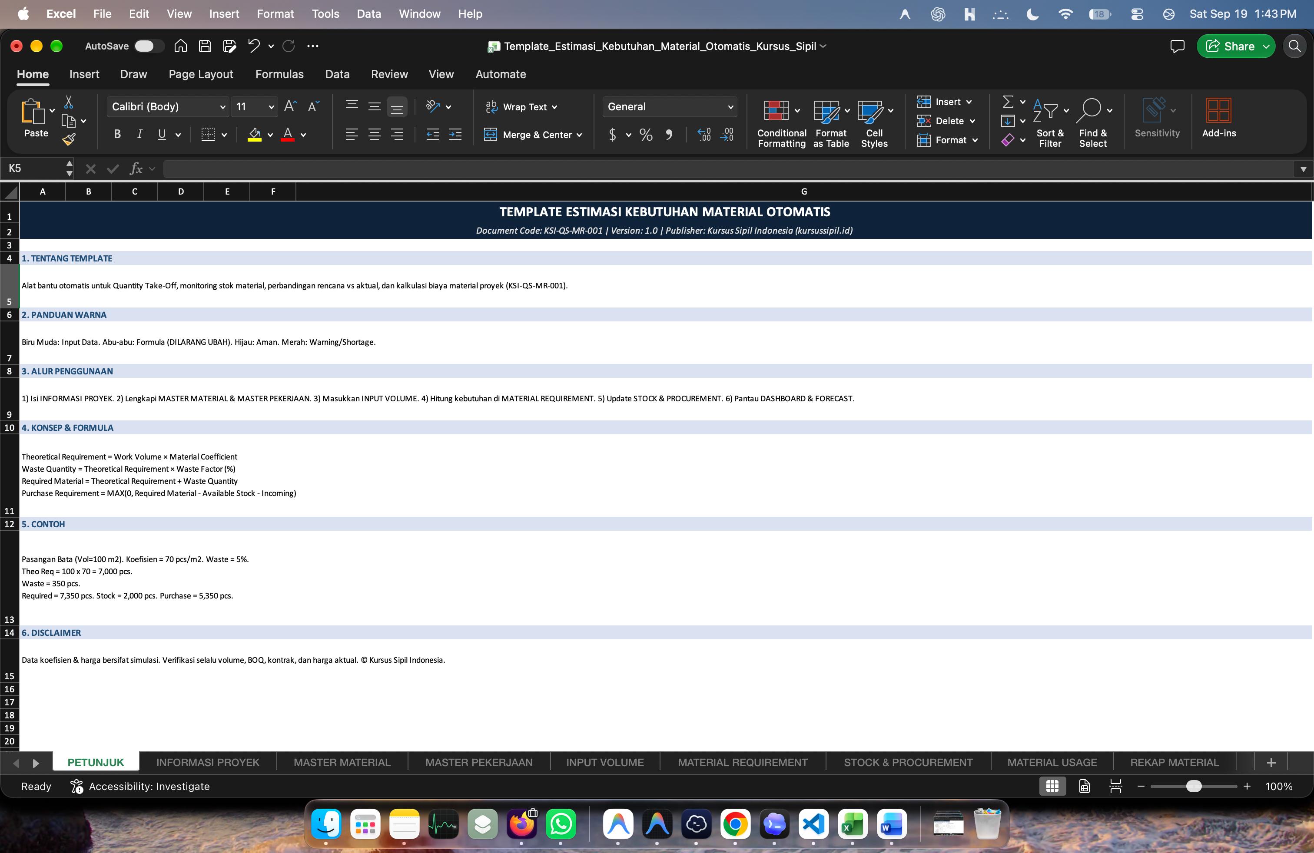Screen dimensions: 1314x853
Task: Toggle Bottom Align vertical alignment
Action: pyautogui.click(x=397, y=107)
